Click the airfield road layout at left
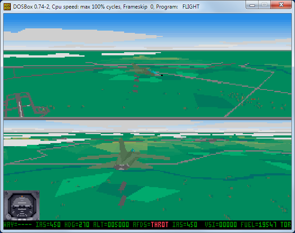The width and height of the screenshot is (295, 233). click(26, 104)
